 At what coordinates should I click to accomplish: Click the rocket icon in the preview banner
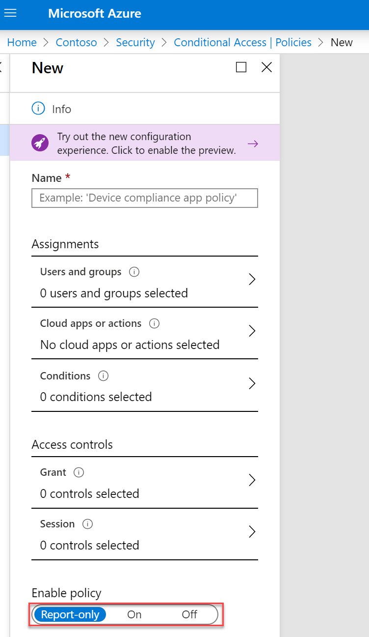pos(40,143)
